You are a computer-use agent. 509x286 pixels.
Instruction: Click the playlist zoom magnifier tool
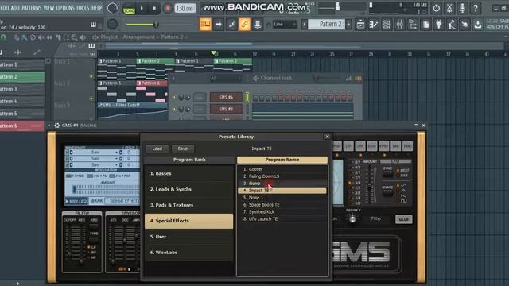[74, 37]
